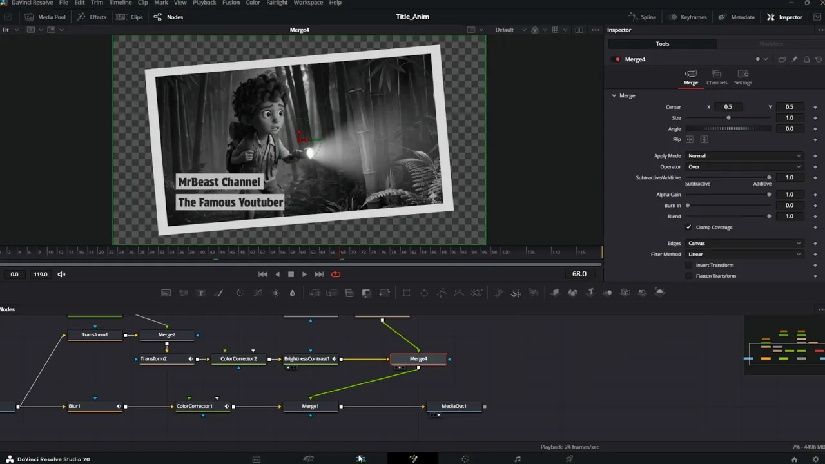Open the Operator dropdown
825x464 pixels.
pos(744,167)
